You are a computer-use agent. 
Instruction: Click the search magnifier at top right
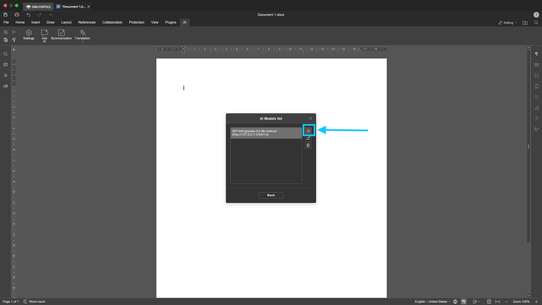coord(536,23)
